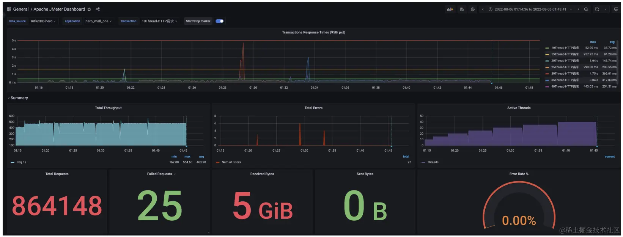Sort Total Errors legend by total
The image size is (623, 237).
pos(406,157)
